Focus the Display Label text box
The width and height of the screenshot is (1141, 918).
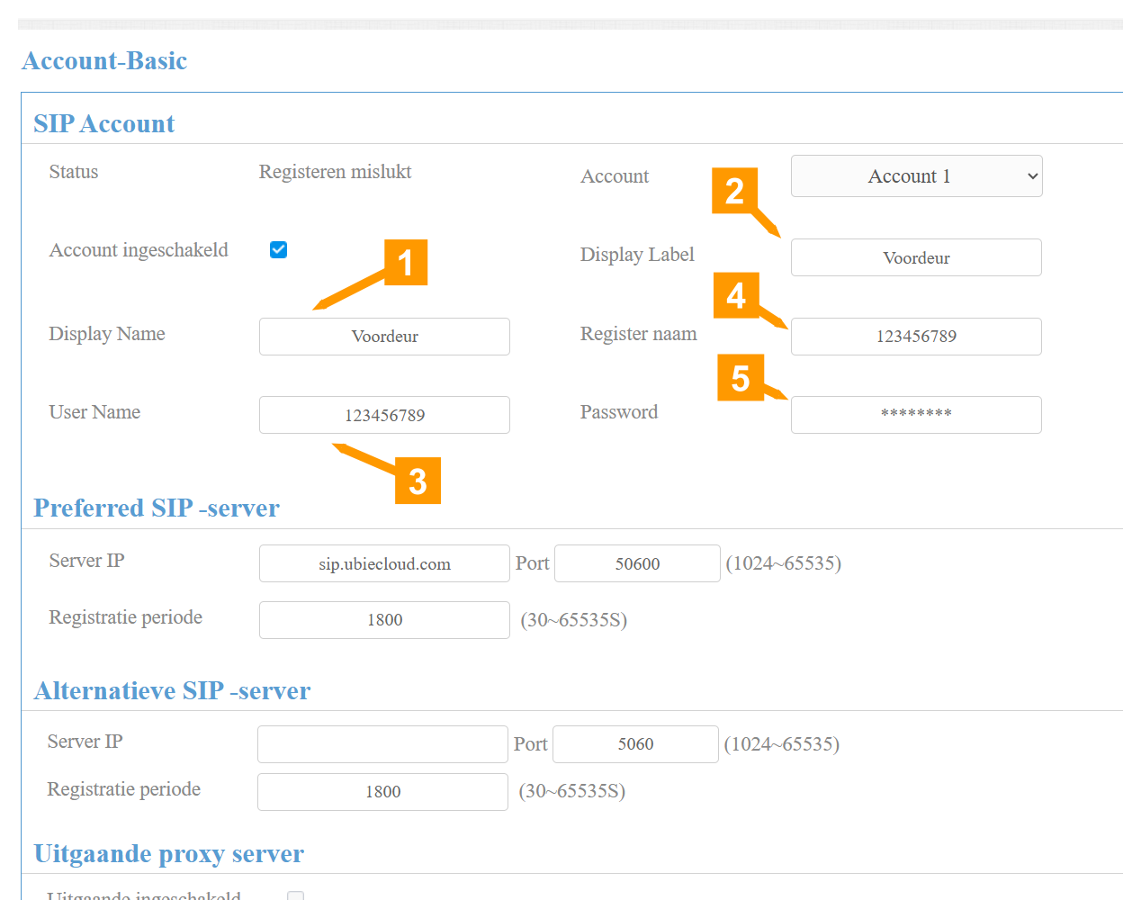tap(916, 258)
